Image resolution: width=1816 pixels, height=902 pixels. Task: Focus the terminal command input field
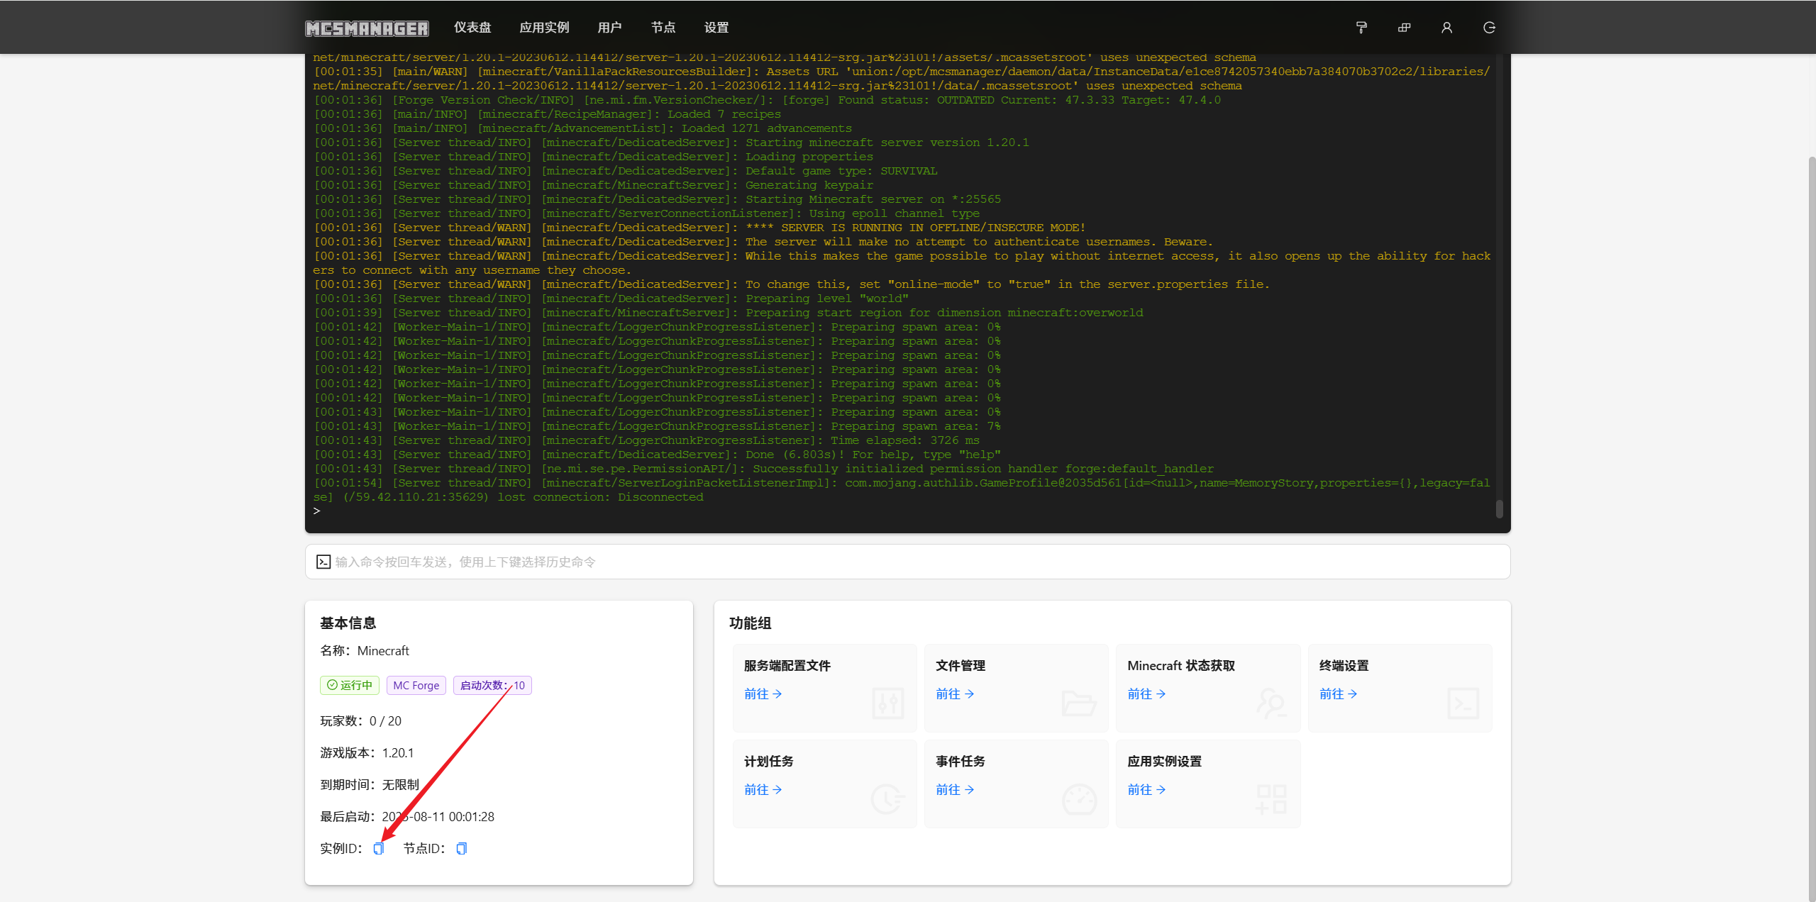(x=908, y=562)
